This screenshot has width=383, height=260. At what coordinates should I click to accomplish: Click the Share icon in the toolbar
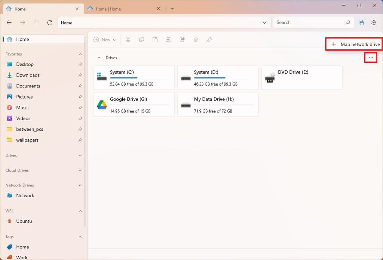[x=182, y=40]
